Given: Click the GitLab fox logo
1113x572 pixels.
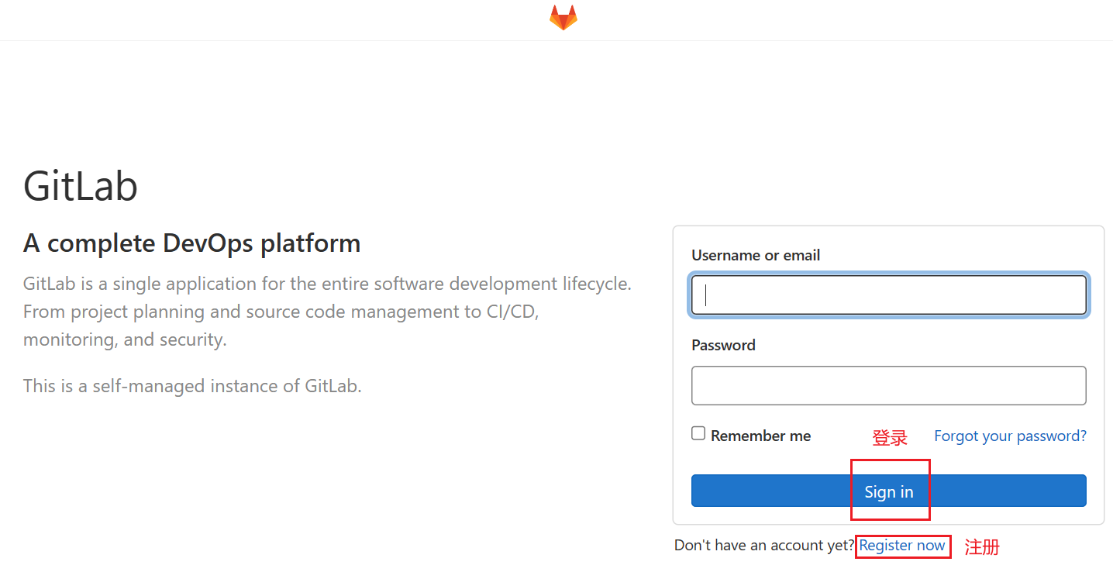Looking at the screenshot, I should click(x=563, y=18).
